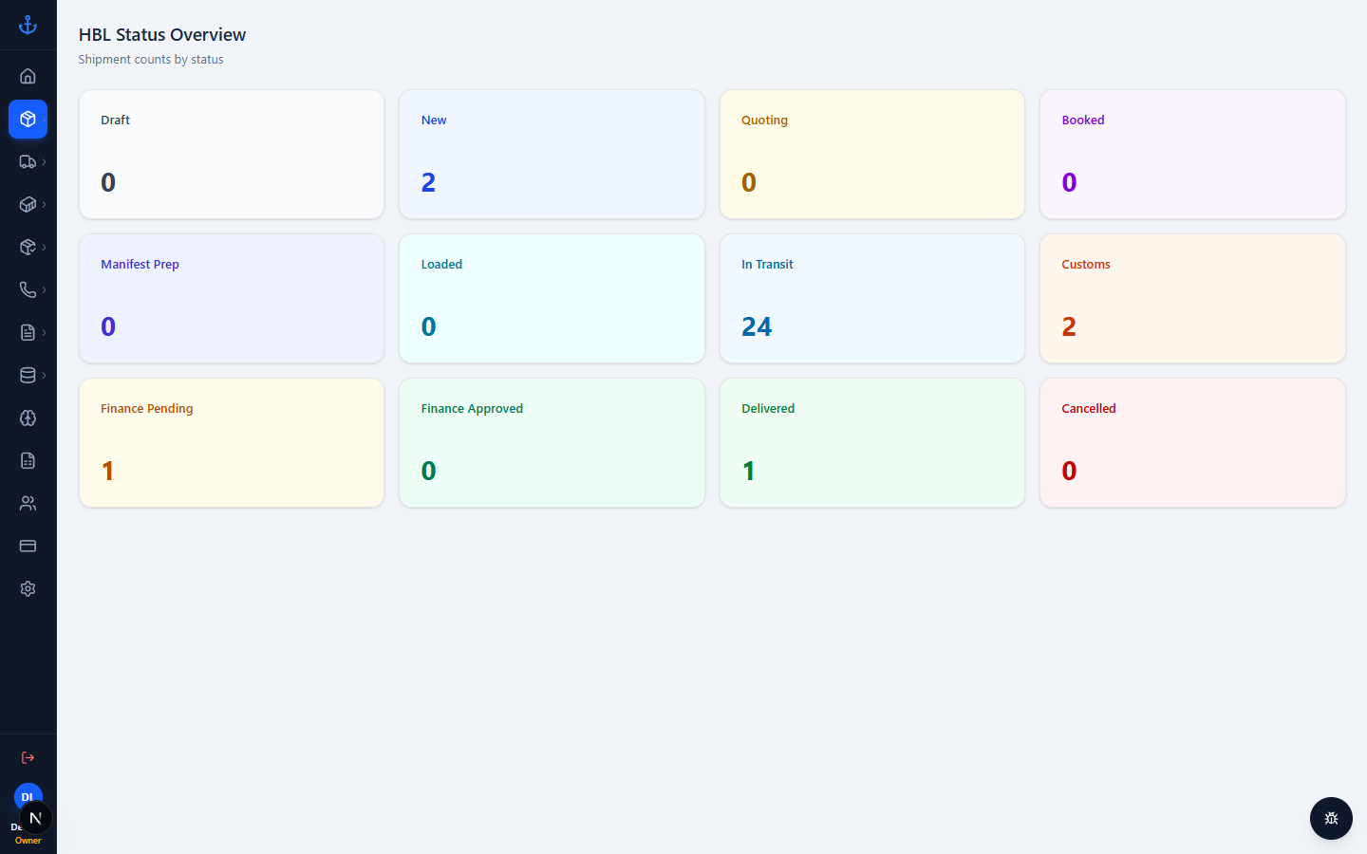Image resolution: width=1367 pixels, height=854 pixels.
Task: Click the user avatar in sidebar
Action: pos(28,797)
